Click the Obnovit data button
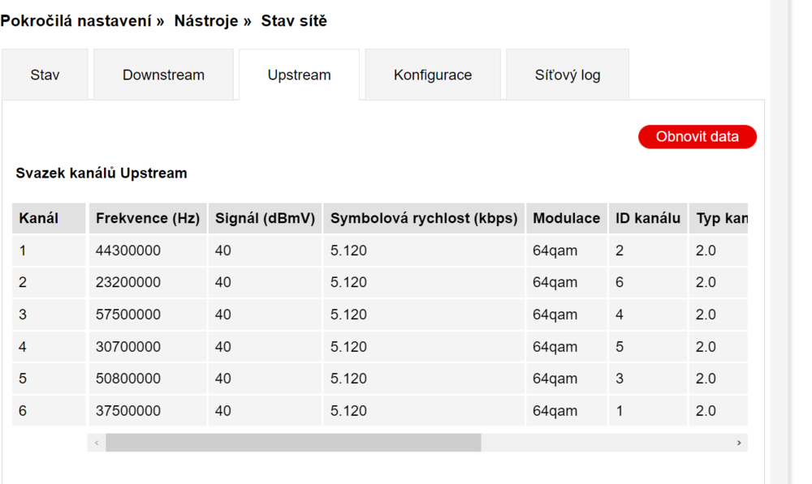 [x=697, y=137]
